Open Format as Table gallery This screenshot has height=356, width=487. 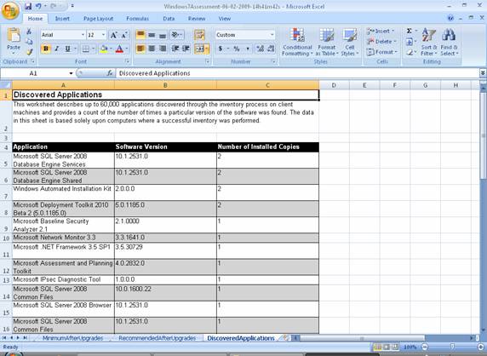(326, 43)
